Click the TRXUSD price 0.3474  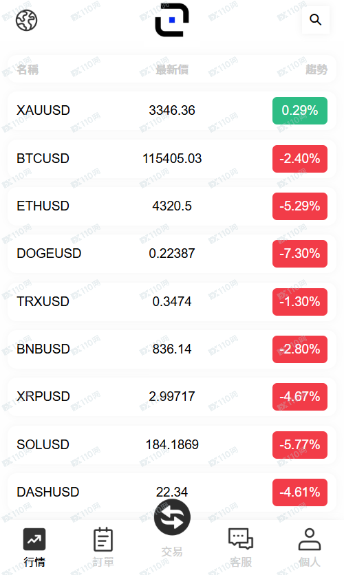172,301
